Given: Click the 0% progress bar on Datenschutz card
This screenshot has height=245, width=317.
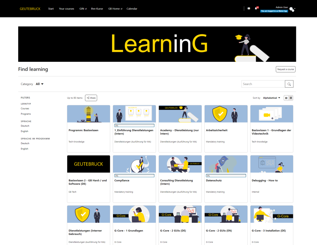Looking at the screenshot, I should (226, 176).
